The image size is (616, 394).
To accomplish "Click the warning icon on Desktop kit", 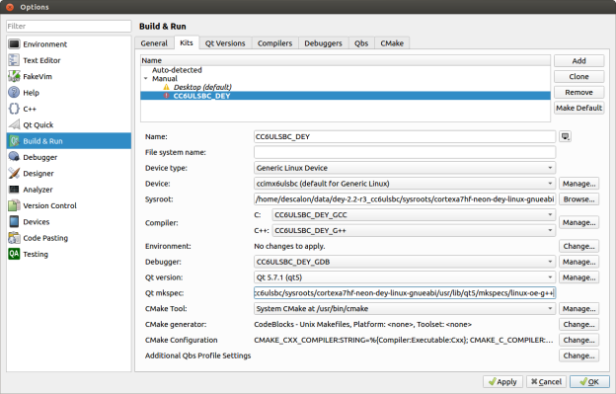I will click(167, 87).
